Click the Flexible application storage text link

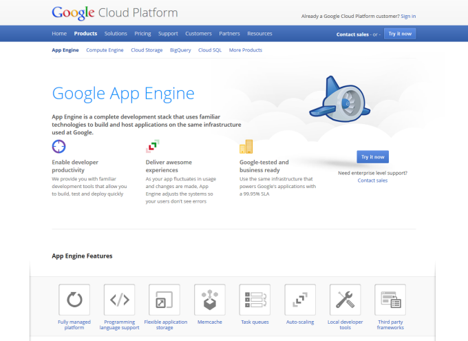point(166,324)
